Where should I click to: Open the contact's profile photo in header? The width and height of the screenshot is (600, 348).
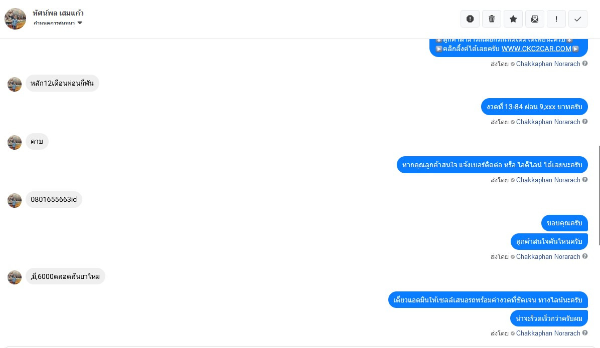tap(16, 19)
